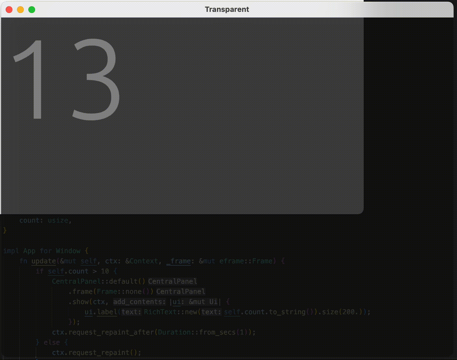Click 'if self.count > 10 {' line

[x=76, y=271]
